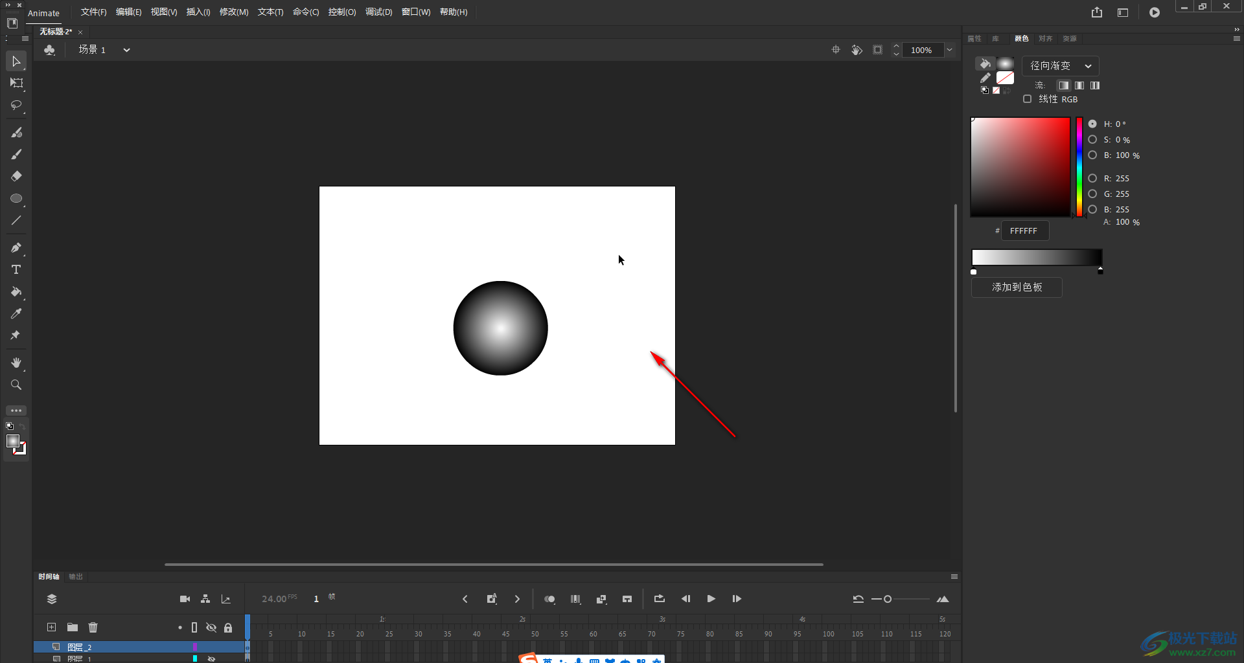Select the brightness B: 100 % radio button

(x=1092, y=155)
